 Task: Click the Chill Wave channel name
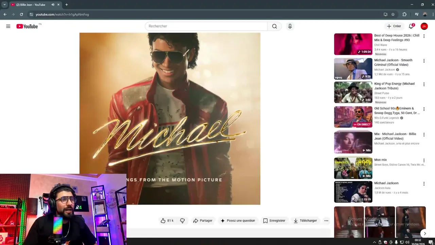[381, 45]
